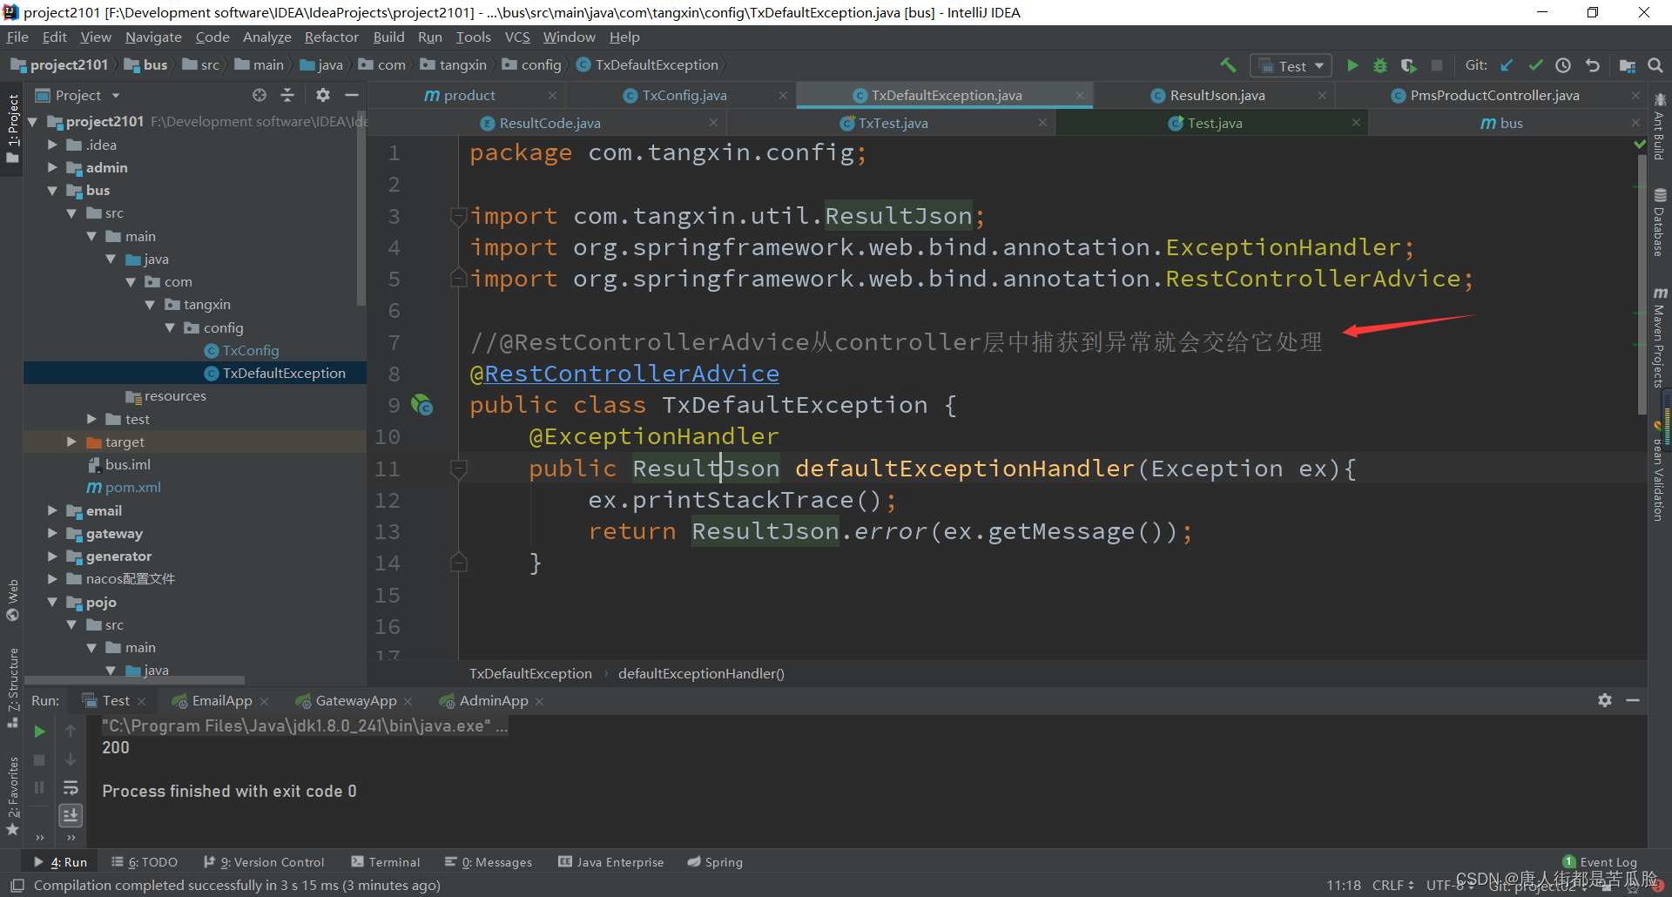The height and width of the screenshot is (897, 1672).
Task: Collapse the bus module folder
Action: (52, 190)
